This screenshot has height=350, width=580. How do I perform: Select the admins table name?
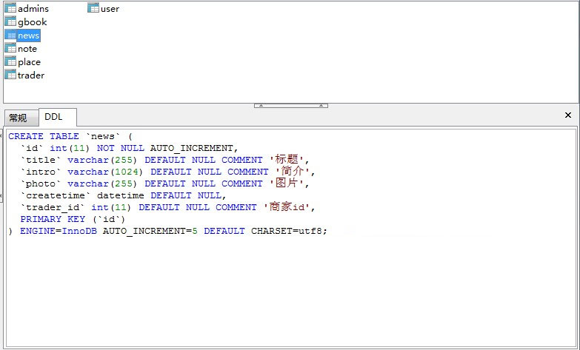pyautogui.click(x=33, y=9)
